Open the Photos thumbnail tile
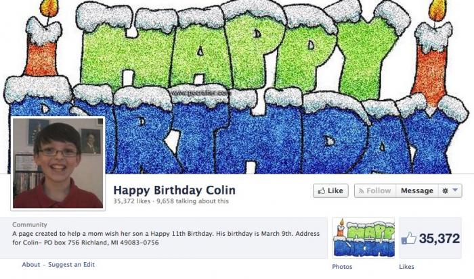 pos(364,238)
